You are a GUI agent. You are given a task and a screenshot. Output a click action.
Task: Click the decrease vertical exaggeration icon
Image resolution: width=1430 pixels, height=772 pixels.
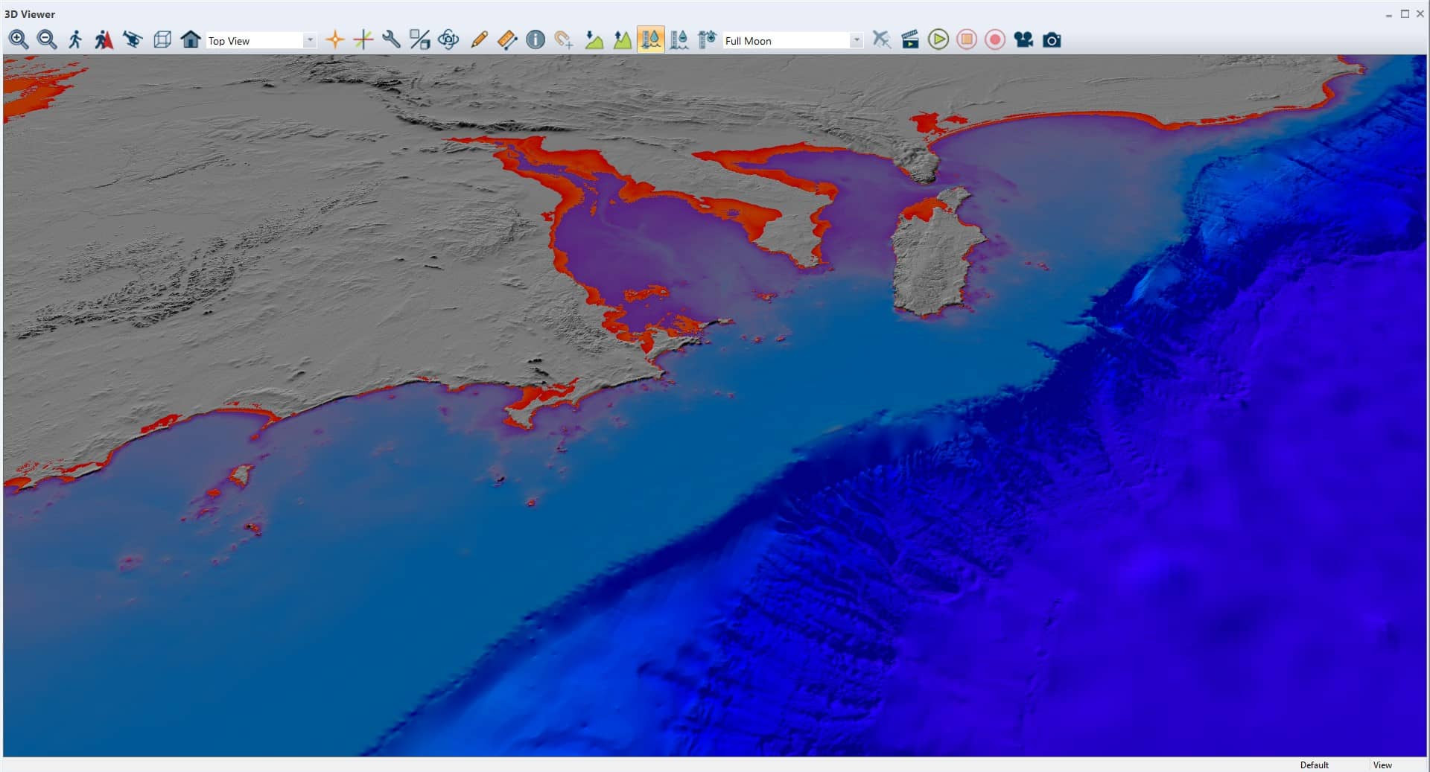(594, 39)
